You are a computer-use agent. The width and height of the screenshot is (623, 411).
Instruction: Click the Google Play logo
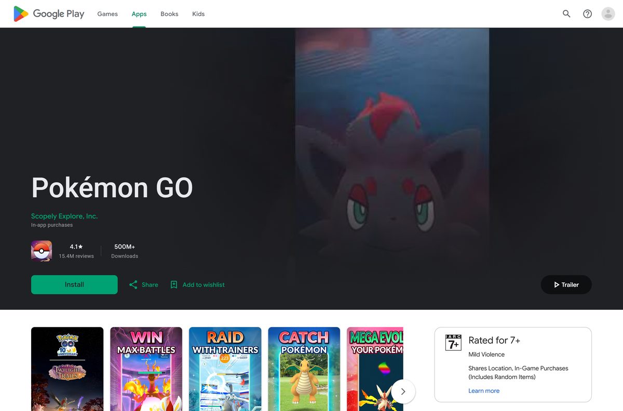(x=49, y=14)
